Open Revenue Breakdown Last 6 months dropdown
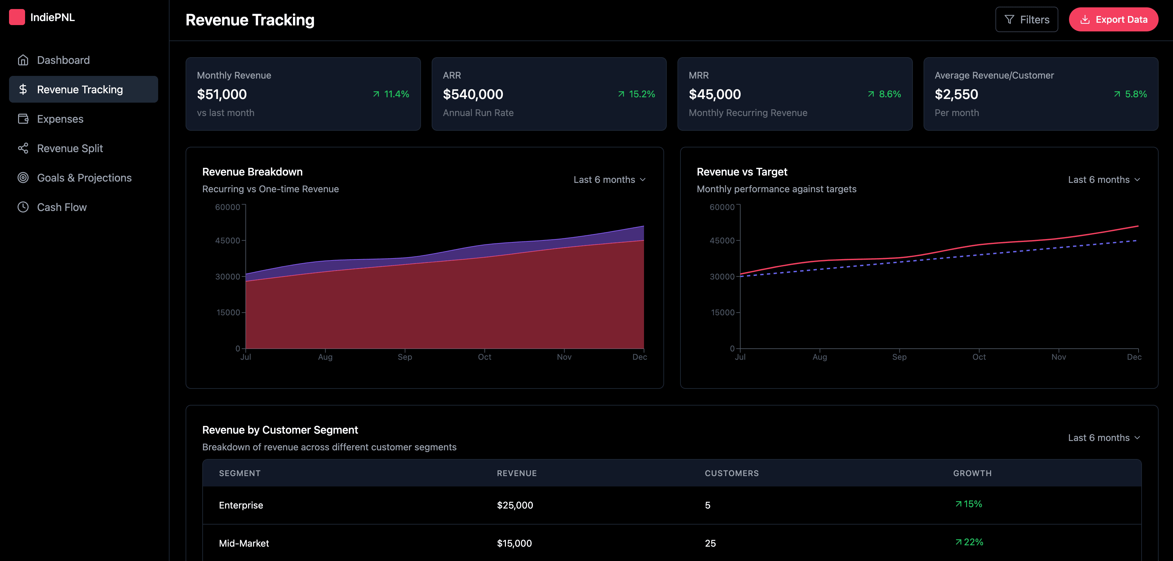 click(609, 180)
